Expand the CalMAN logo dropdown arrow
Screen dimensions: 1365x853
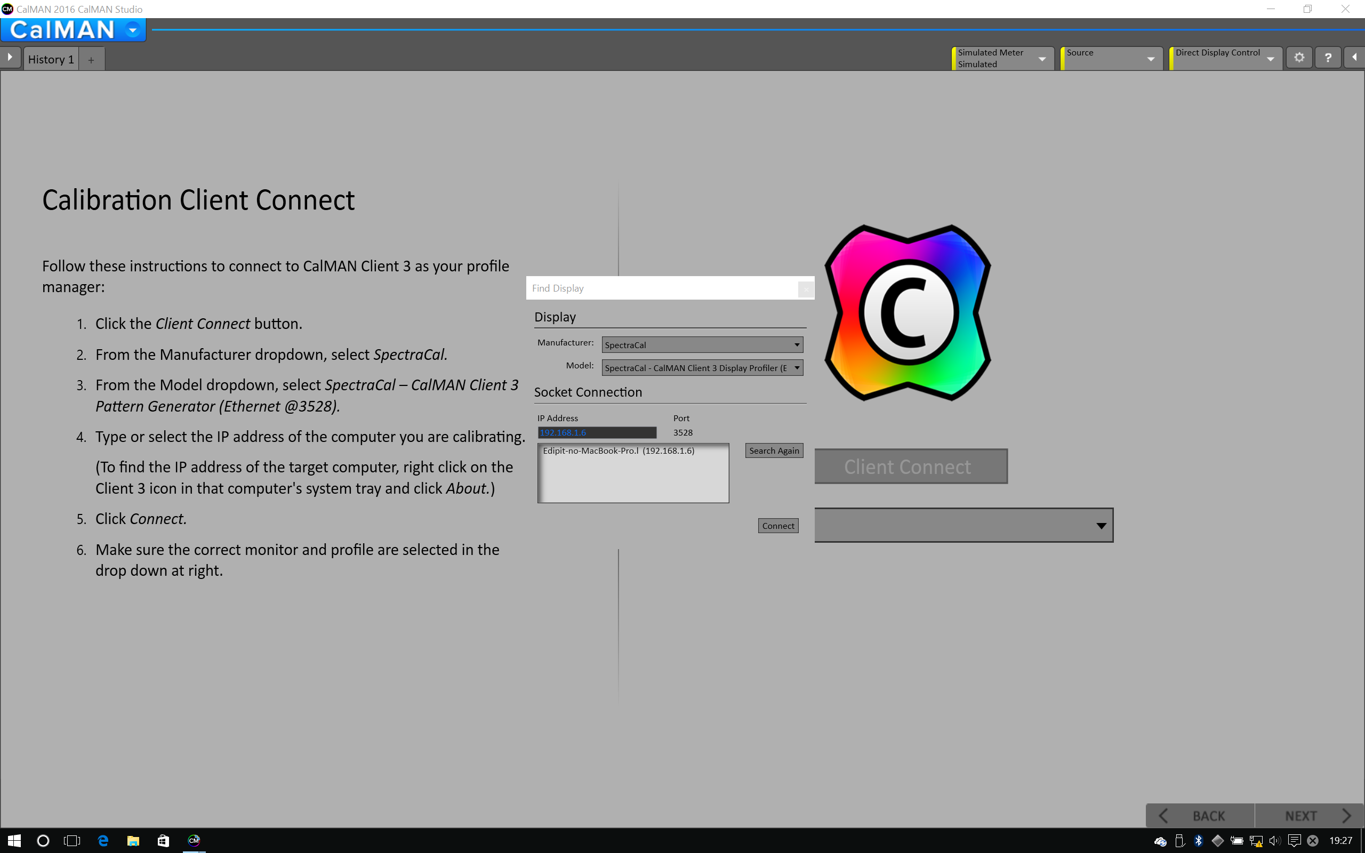(133, 30)
